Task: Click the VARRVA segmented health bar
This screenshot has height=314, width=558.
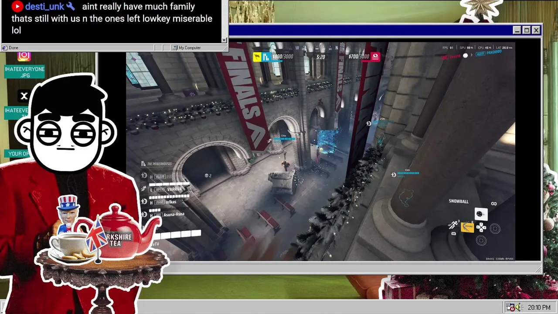Action: tap(170, 184)
